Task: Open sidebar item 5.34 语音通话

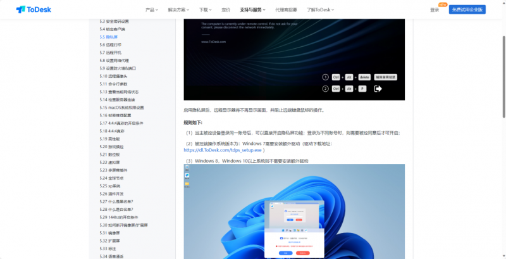Action: pos(111,256)
